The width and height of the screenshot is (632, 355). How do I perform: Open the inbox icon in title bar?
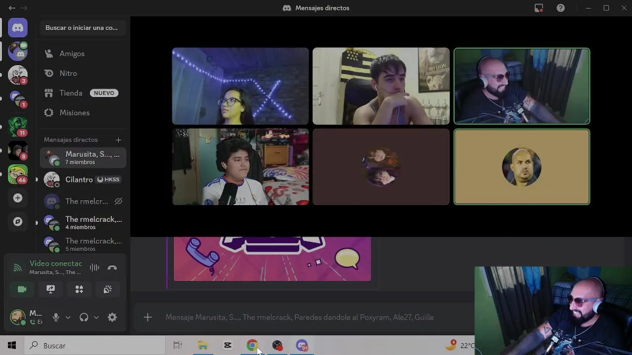(539, 8)
